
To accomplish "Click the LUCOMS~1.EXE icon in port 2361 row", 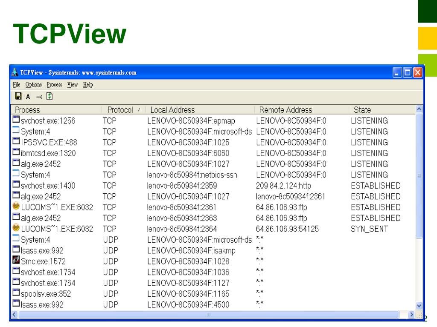I will click(16, 206).
